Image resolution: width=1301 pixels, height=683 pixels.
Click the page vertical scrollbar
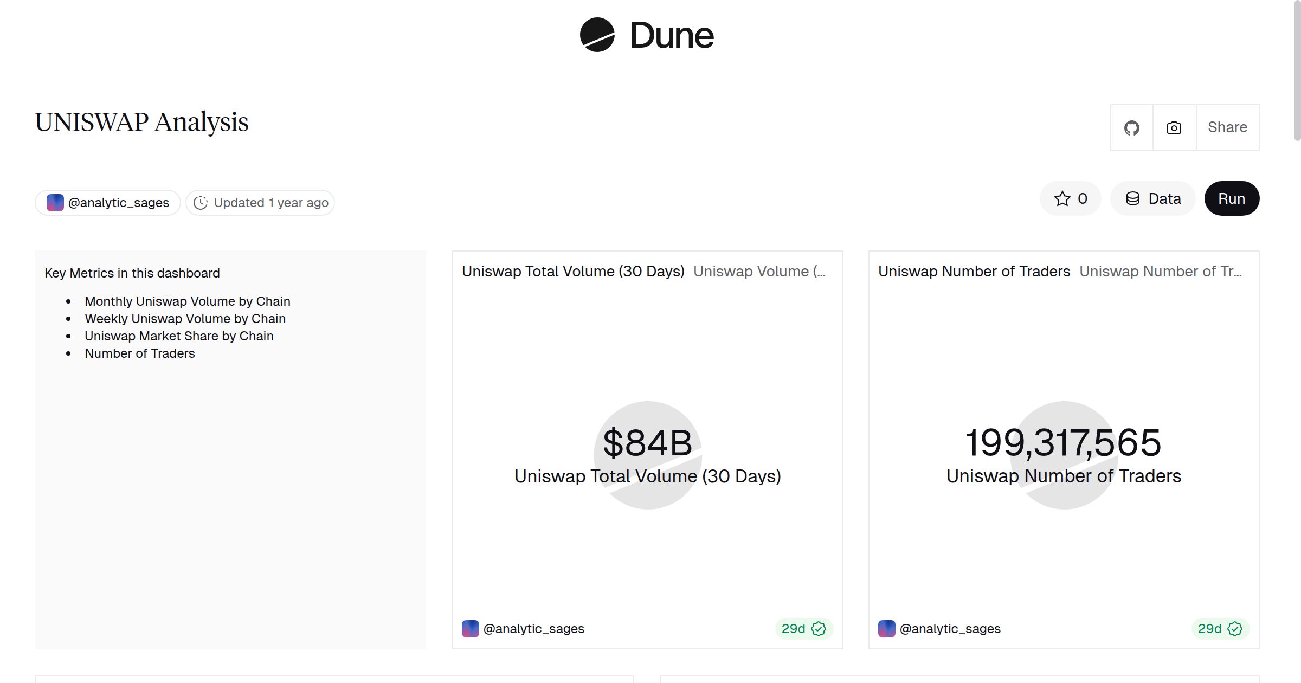[1297, 70]
